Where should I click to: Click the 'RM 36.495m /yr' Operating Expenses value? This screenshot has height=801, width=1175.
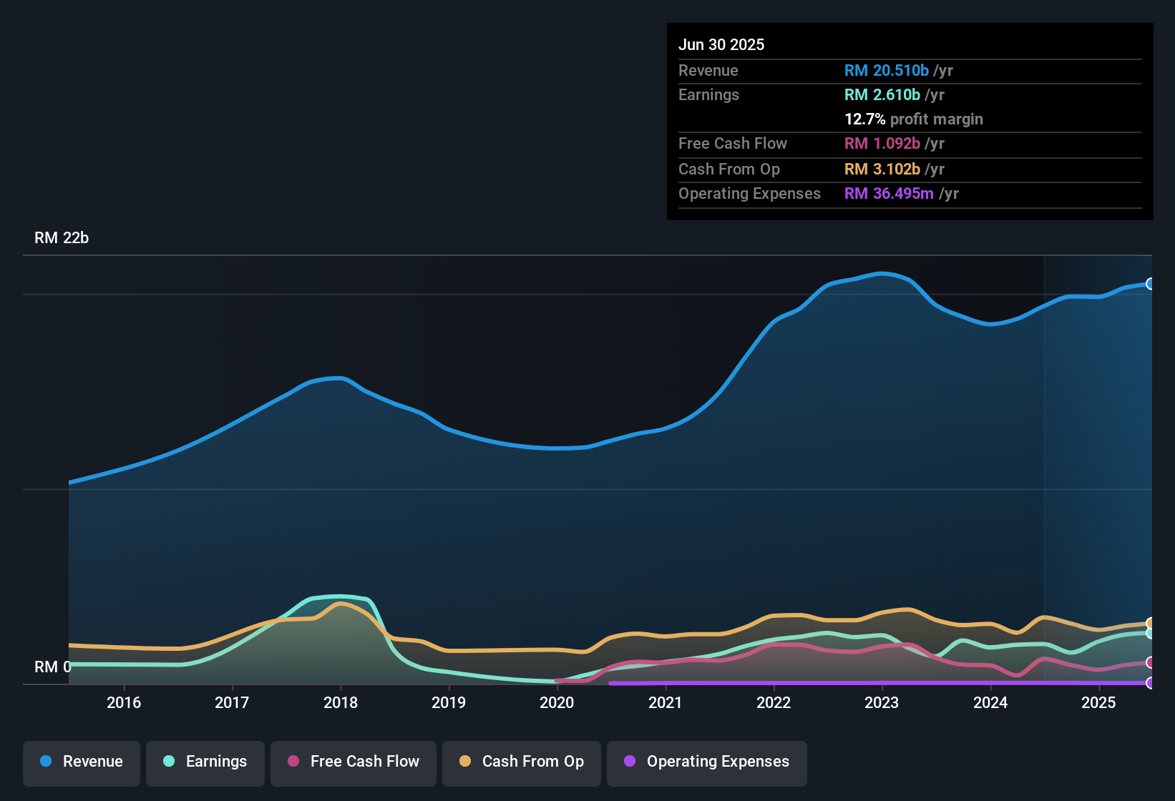902,193
